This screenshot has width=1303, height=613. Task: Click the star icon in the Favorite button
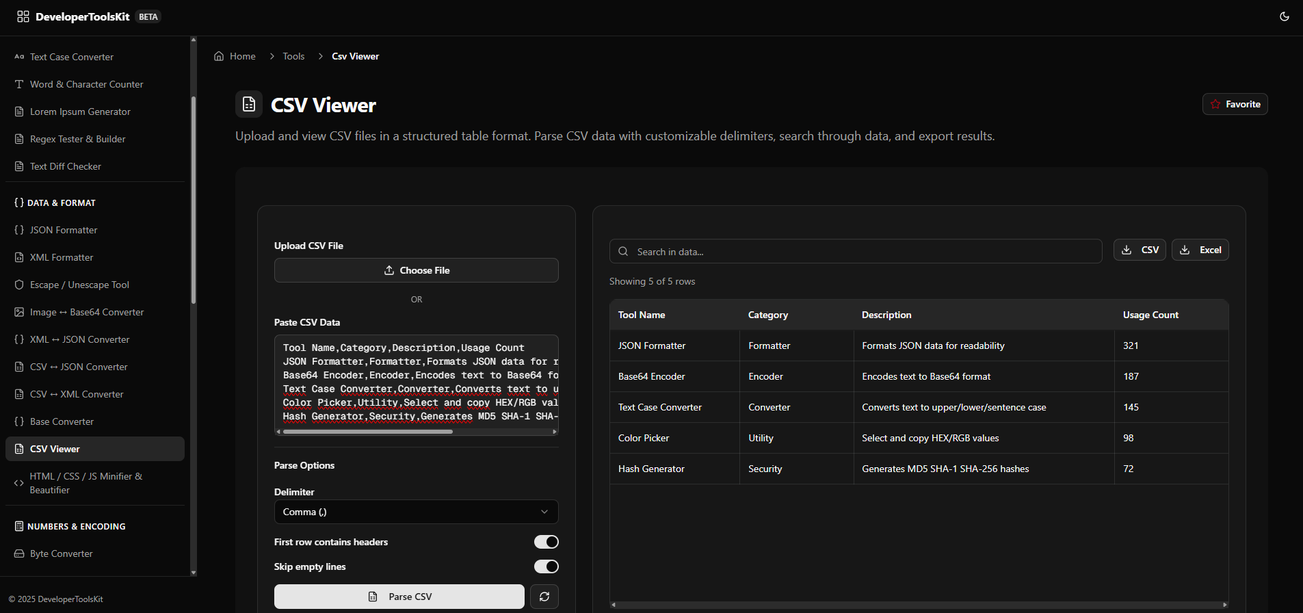(x=1215, y=104)
